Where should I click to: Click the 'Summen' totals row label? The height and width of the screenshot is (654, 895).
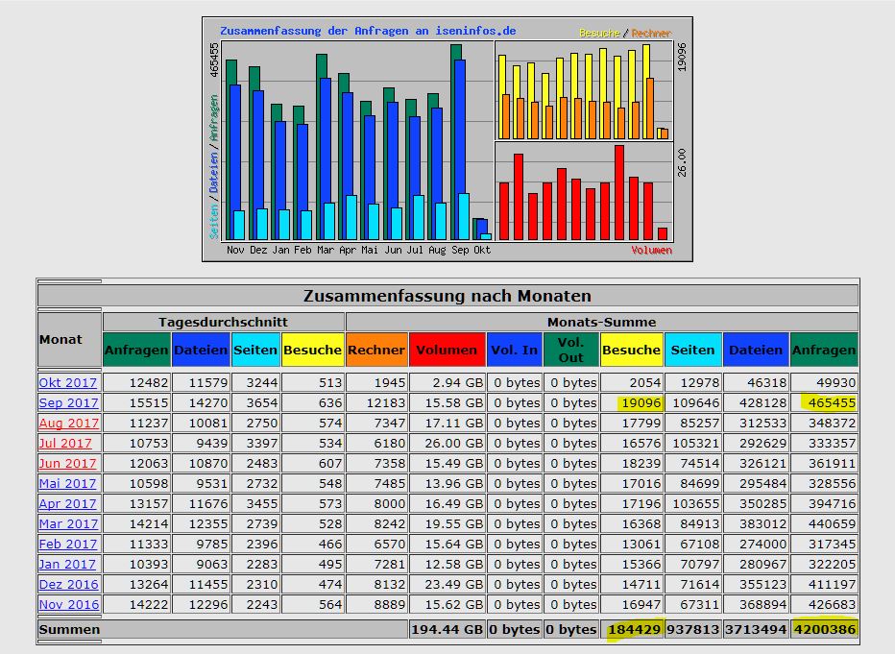point(70,630)
